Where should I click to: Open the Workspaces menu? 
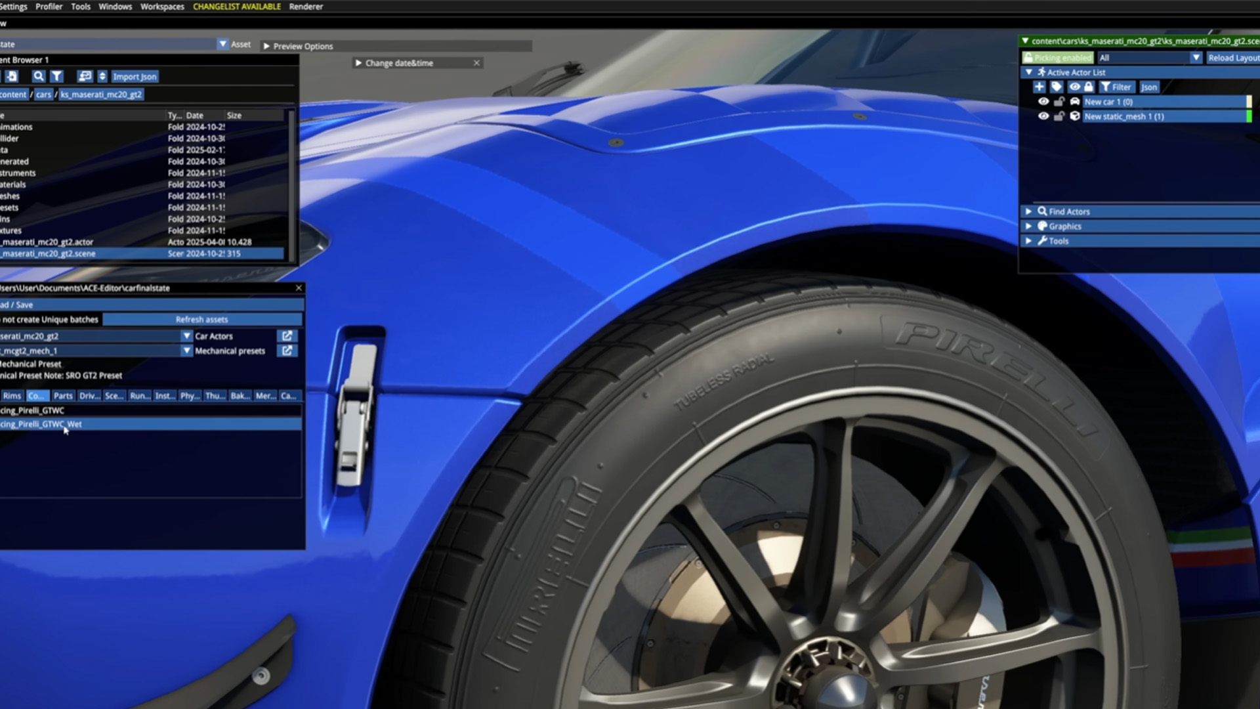[x=162, y=7]
